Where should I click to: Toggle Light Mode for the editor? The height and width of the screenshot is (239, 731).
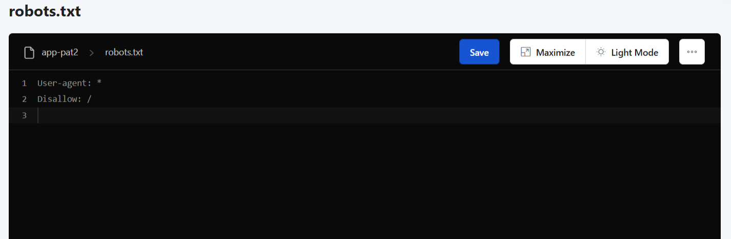pyautogui.click(x=627, y=52)
